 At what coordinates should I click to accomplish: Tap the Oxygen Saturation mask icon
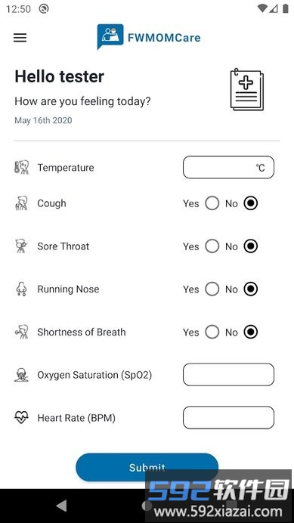pyautogui.click(x=21, y=375)
